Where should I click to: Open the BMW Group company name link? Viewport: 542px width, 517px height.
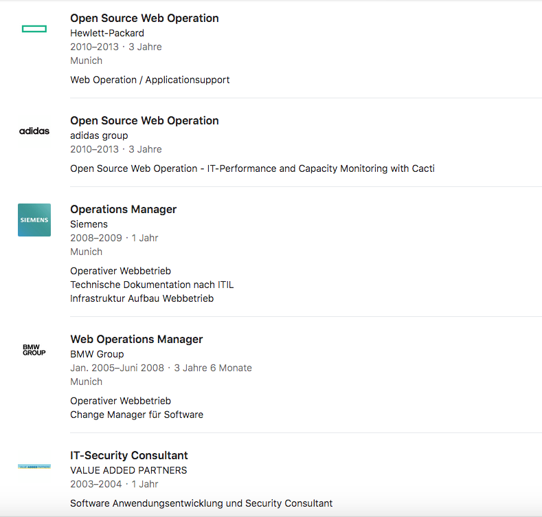(x=97, y=354)
